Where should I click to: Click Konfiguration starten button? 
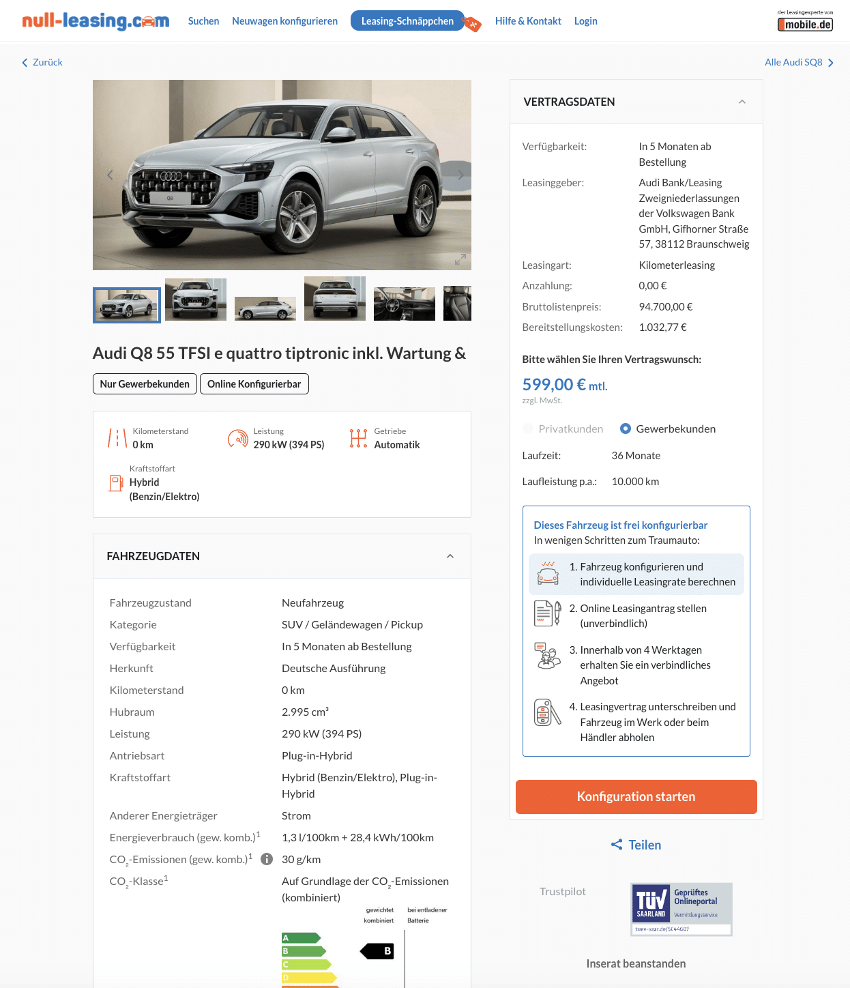pos(636,797)
